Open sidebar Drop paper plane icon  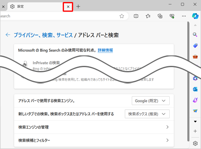pos(195,111)
